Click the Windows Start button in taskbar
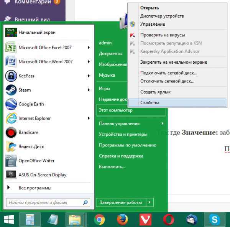230x227 pixels. (x=9, y=220)
